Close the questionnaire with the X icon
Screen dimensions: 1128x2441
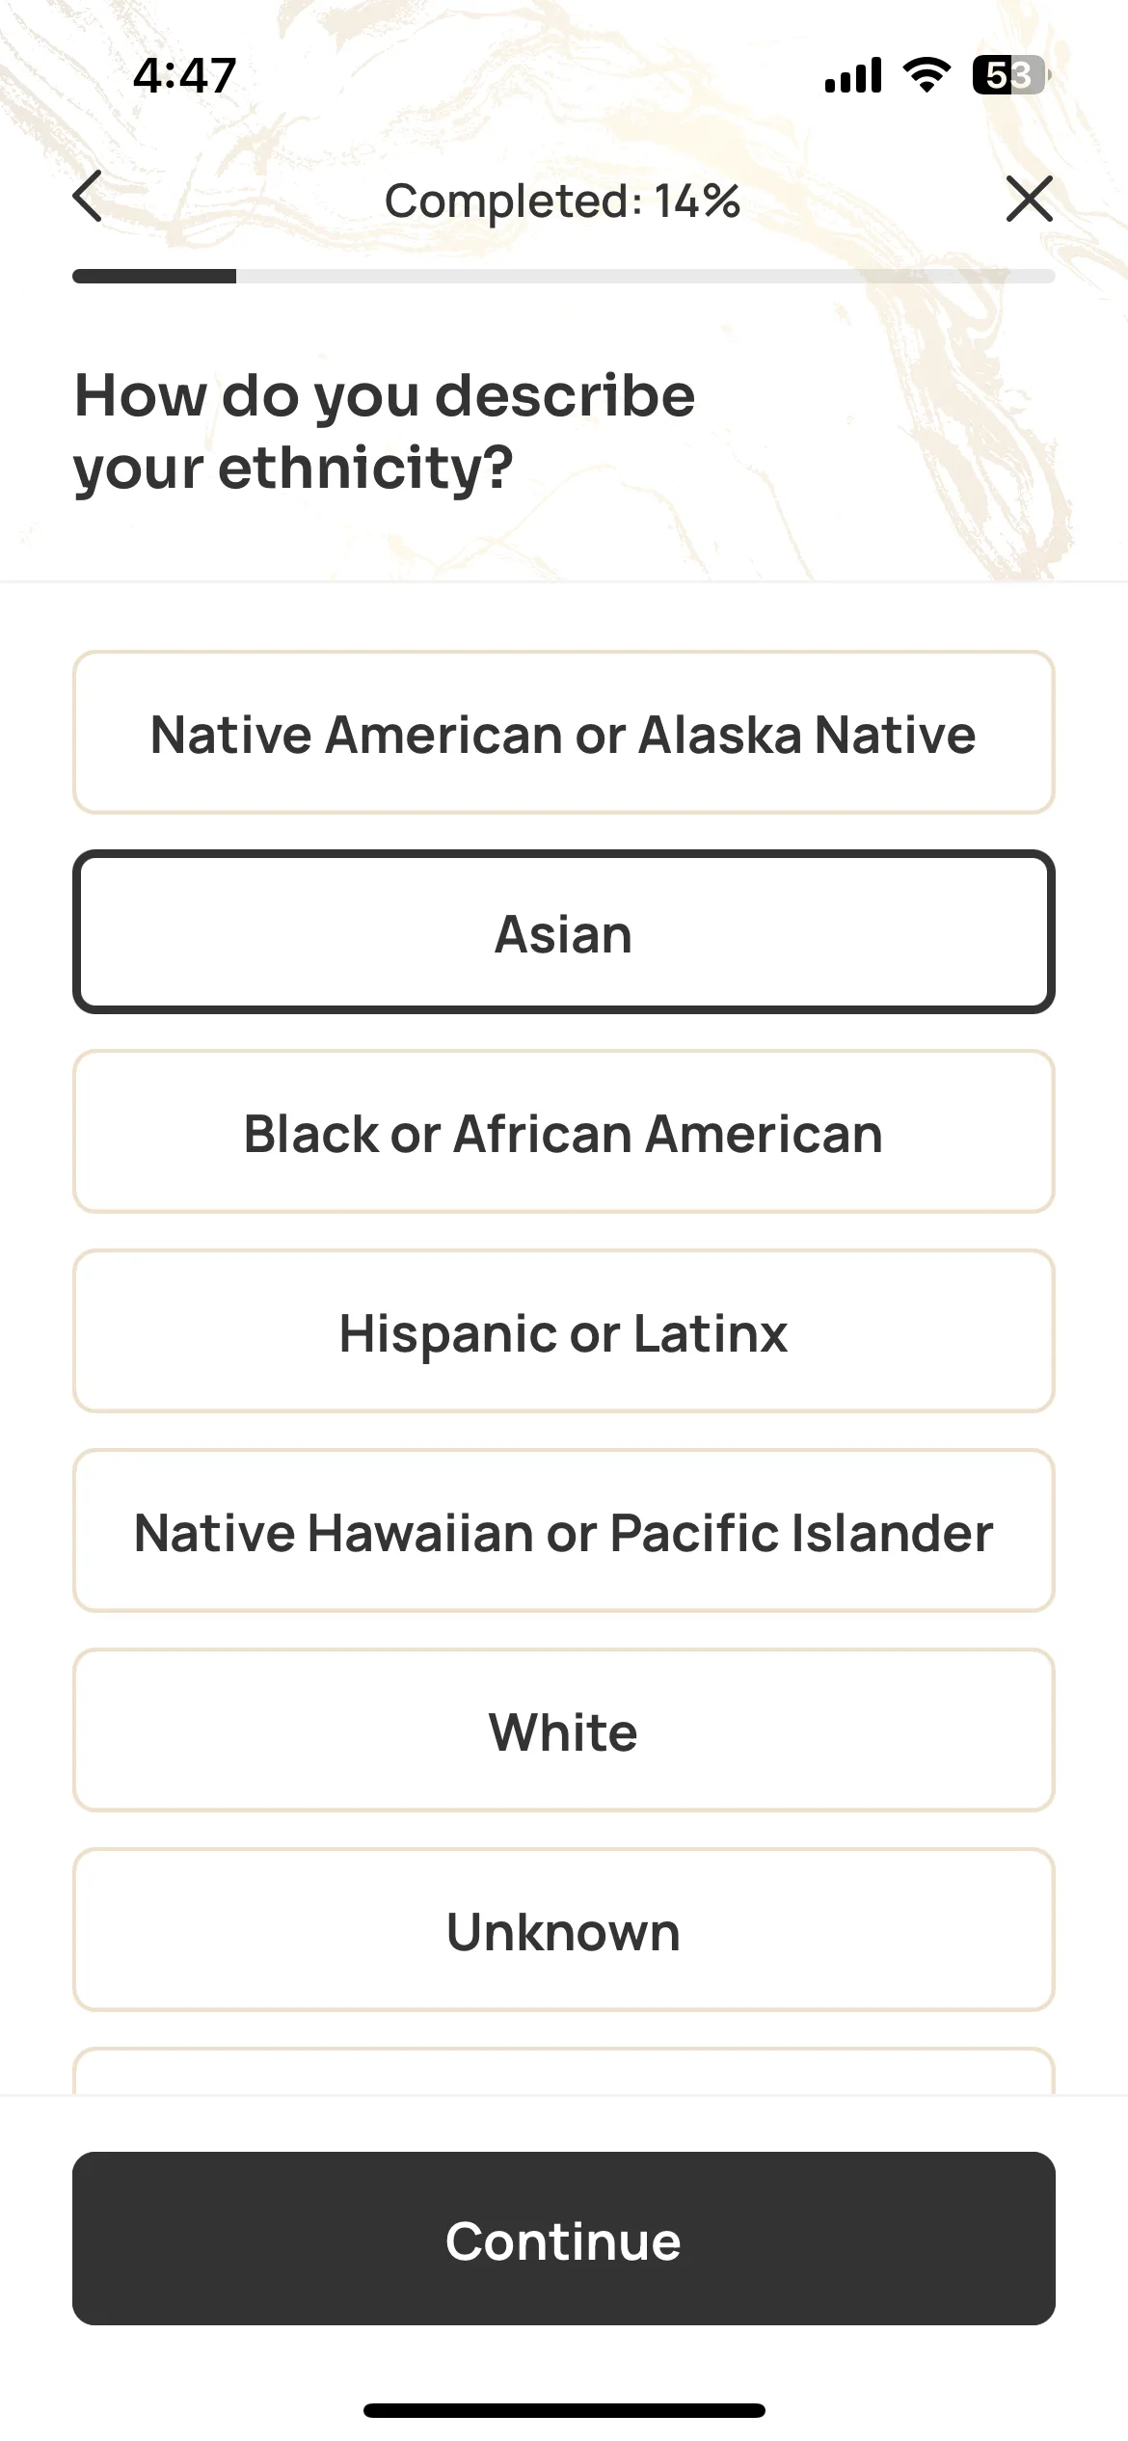point(1029,199)
